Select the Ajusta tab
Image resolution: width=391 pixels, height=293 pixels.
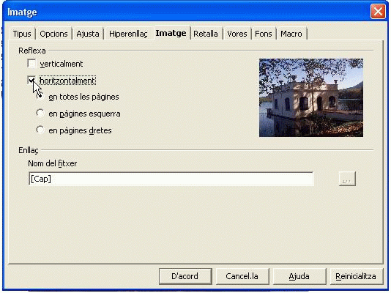click(88, 34)
